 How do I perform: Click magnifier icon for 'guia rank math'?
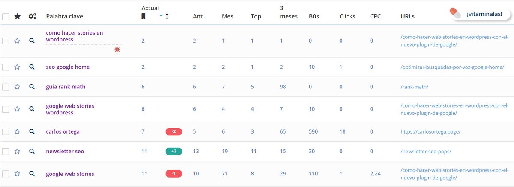pos(32,87)
